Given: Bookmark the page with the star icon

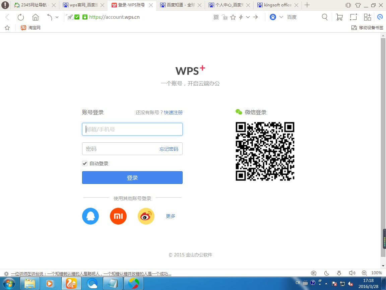Looking at the screenshot, I should tap(233, 17).
